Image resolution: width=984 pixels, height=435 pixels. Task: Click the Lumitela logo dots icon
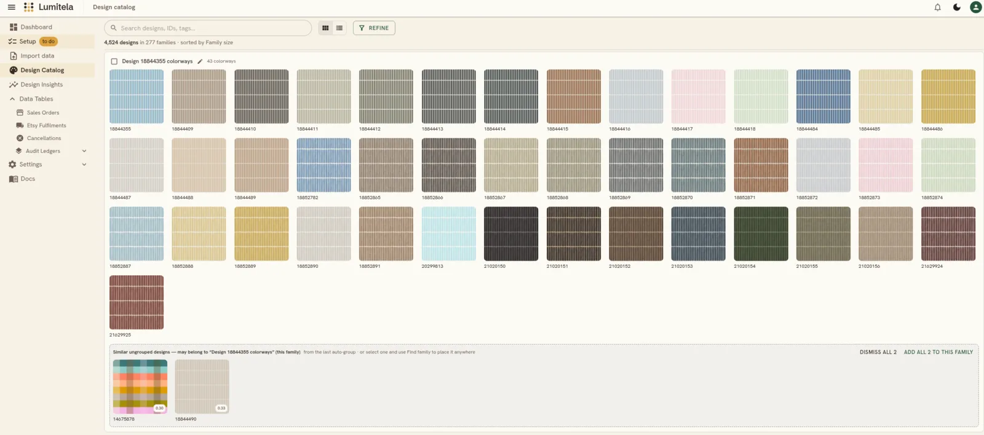click(x=28, y=7)
